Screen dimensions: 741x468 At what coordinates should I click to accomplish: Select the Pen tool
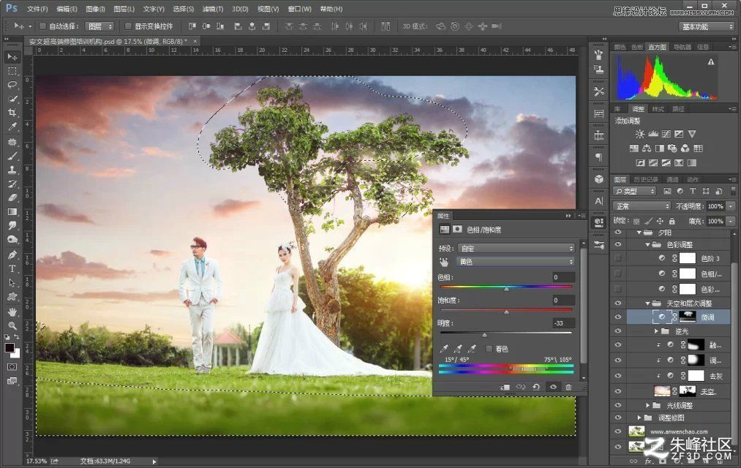click(x=12, y=255)
